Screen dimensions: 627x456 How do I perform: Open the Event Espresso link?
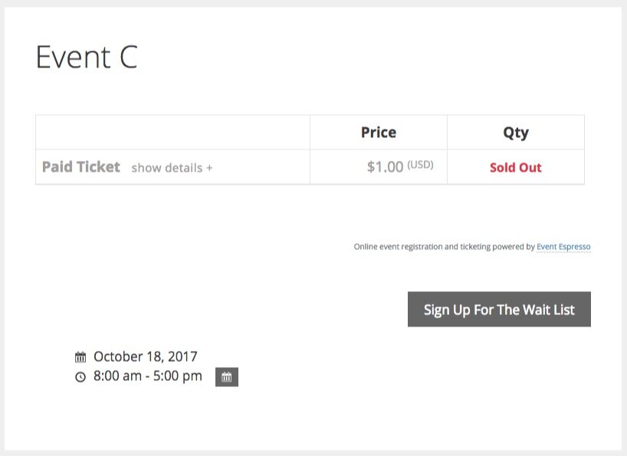click(563, 247)
